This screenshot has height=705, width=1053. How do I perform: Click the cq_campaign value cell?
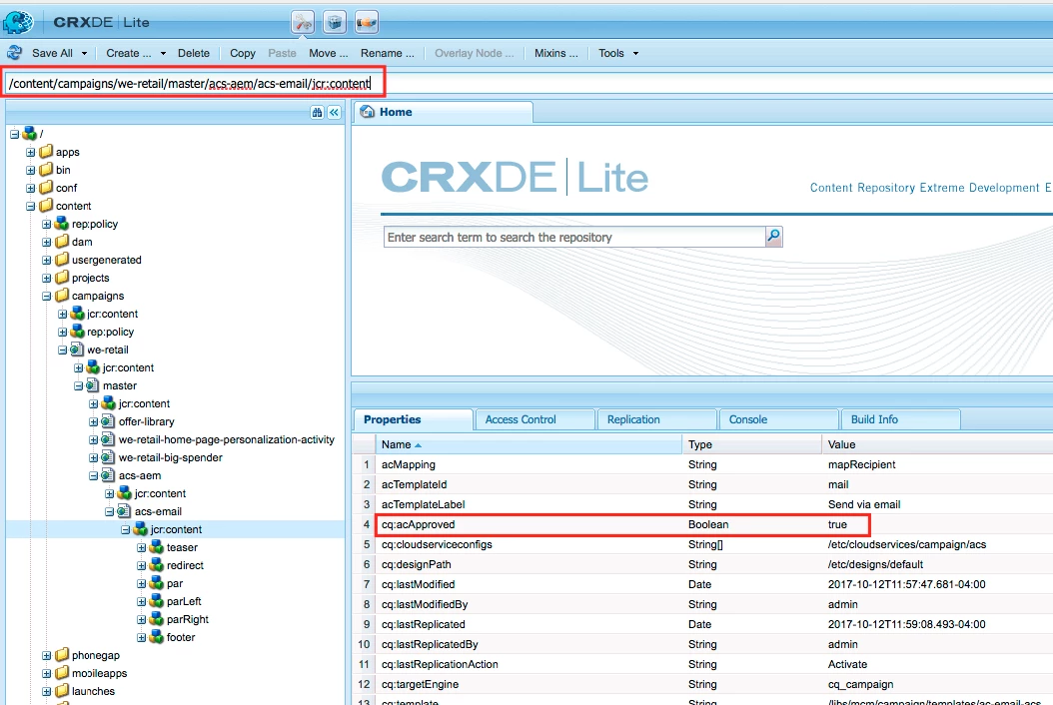860,684
